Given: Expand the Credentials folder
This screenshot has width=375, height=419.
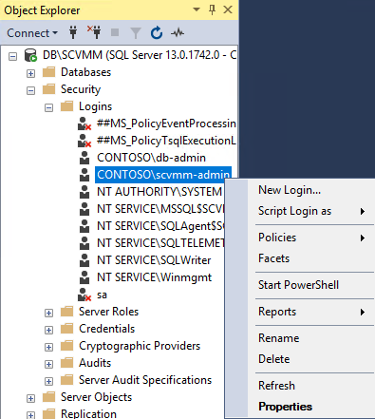Looking at the screenshot, I should [x=48, y=331].
